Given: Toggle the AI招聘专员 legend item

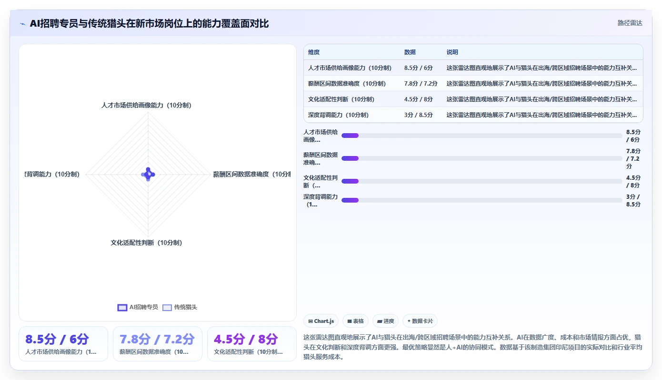Looking at the screenshot, I should 138,307.
